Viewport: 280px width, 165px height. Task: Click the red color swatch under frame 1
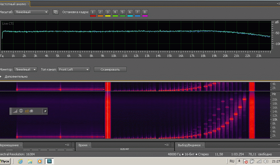pyautogui.click(x=93, y=16)
